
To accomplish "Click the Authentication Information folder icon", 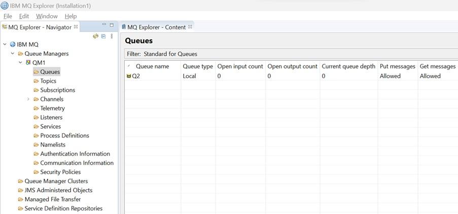I will click(36, 154).
